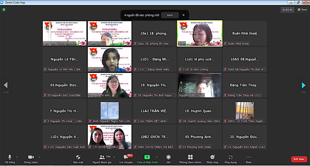Screen dimensions: 310x166
Task: Open the Xem view layout menu
Action: point(302,10)
